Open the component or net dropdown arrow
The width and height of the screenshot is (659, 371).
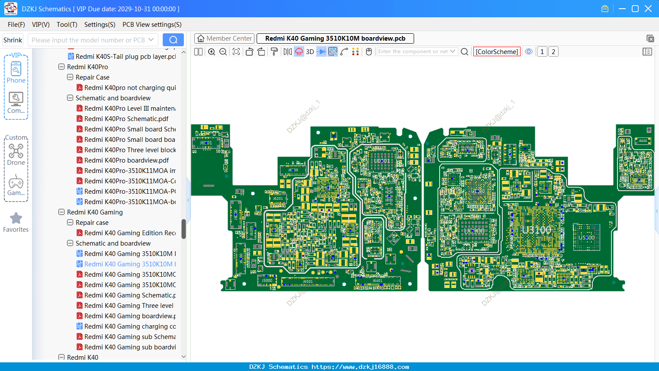[453, 51]
